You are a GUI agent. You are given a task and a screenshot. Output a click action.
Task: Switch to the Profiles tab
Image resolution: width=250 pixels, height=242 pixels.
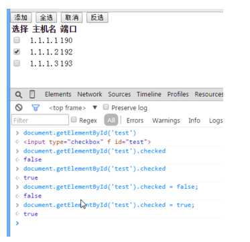click(x=178, y=94)
